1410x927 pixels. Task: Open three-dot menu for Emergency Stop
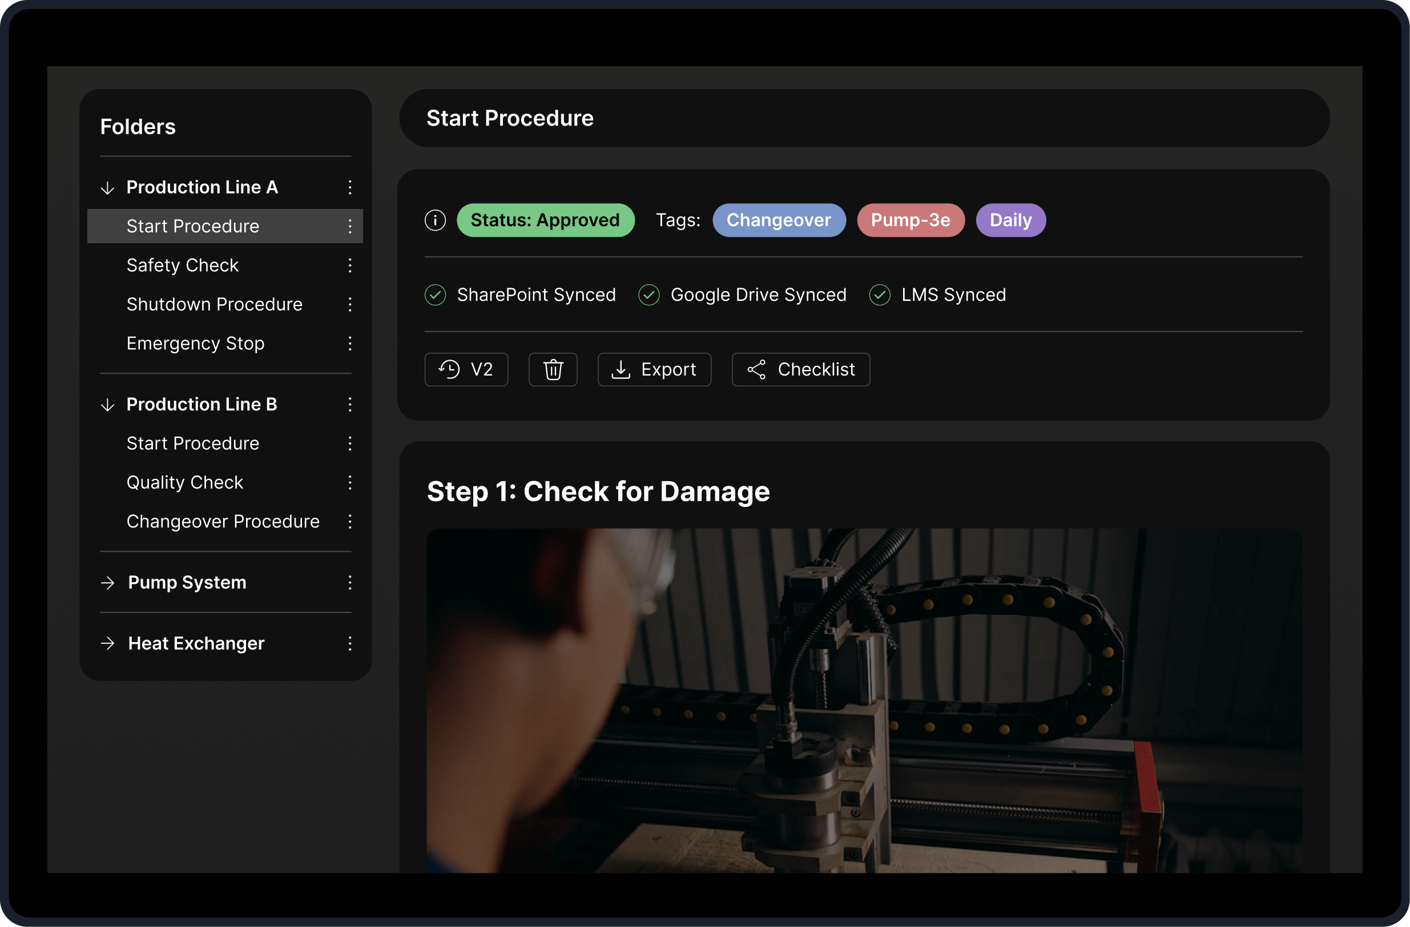350,344
